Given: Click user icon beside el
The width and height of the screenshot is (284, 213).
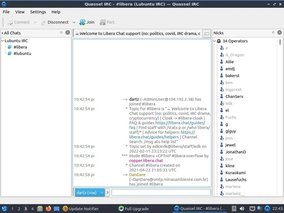Looking at the screenshot, I should 222,110.
